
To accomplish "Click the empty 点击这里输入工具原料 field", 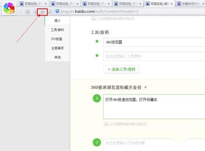I will pos(154,56).
